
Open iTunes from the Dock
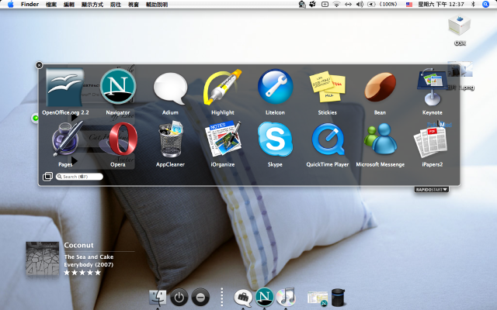(286, 297)
